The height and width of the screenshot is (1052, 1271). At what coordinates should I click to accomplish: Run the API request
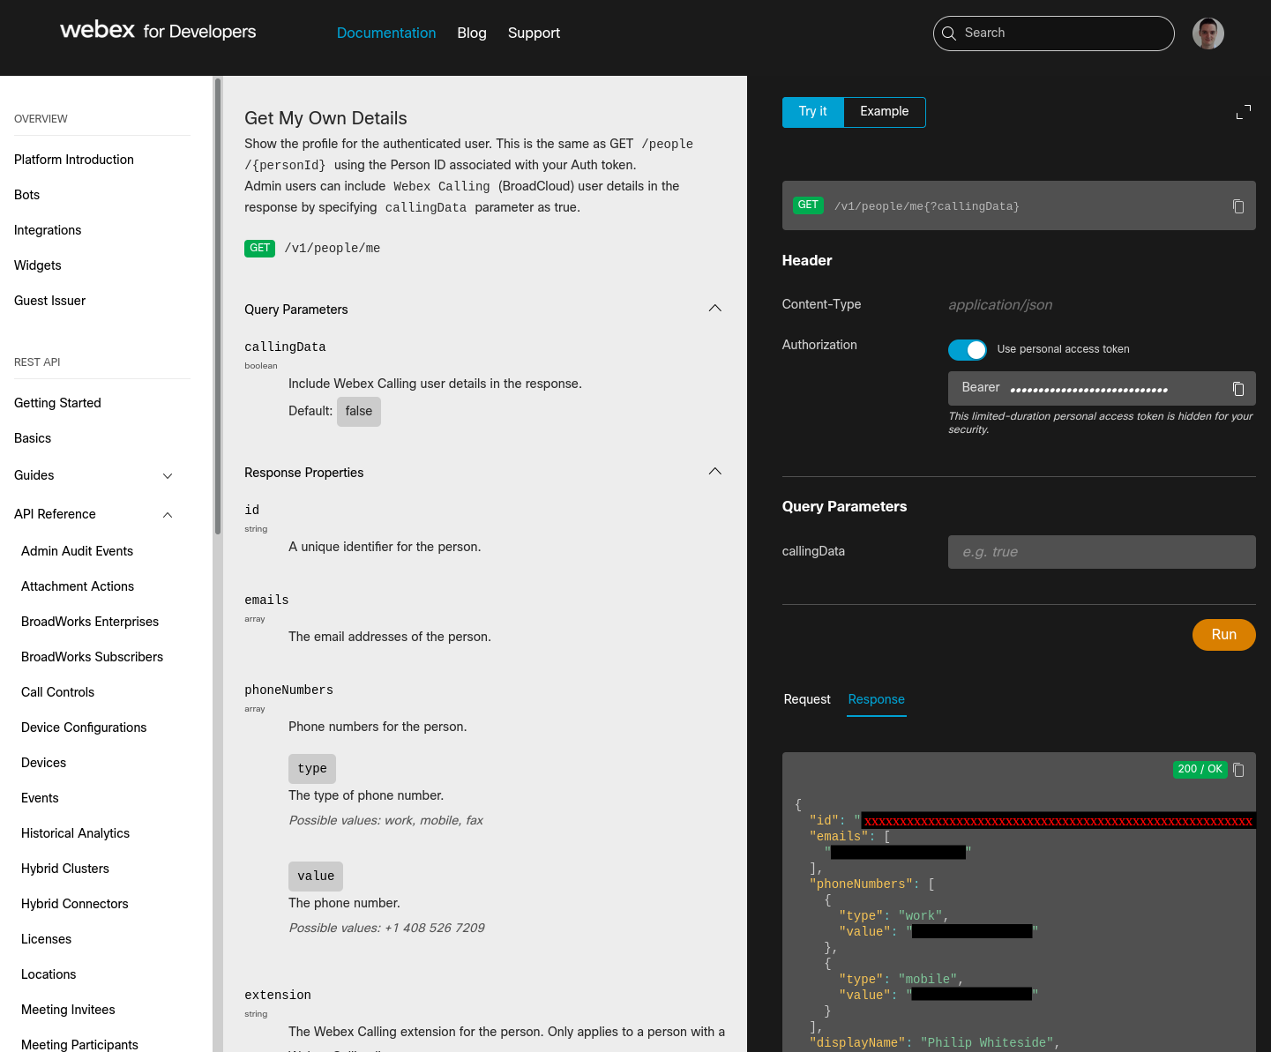click(1224, 635)
